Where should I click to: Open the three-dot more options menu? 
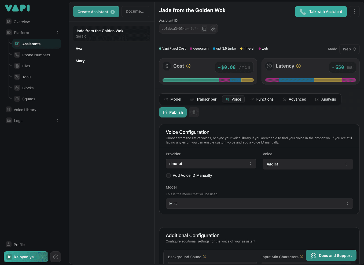click(x=354, y=12)
